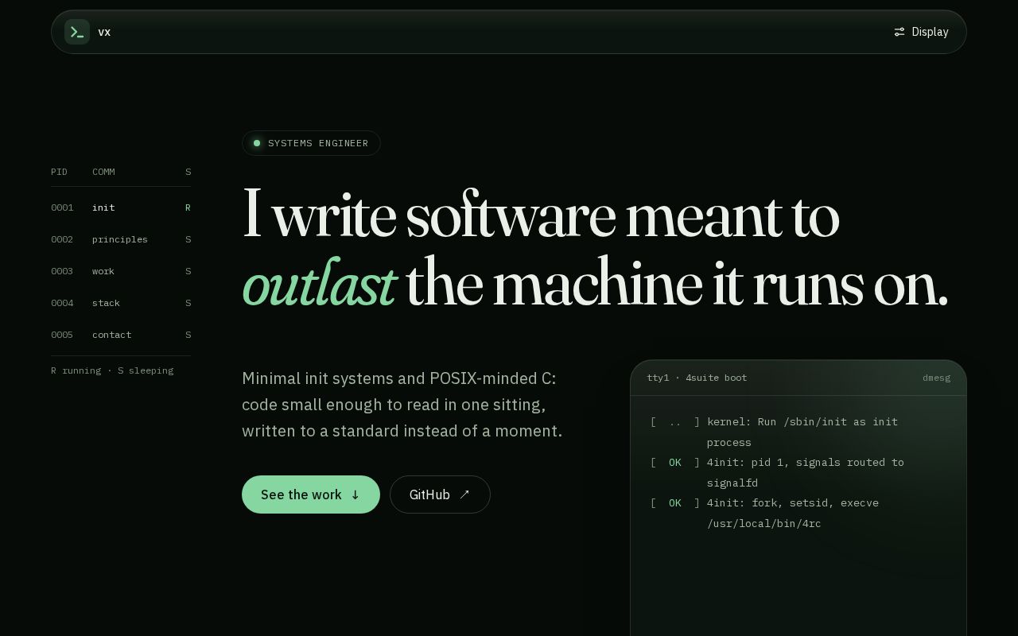Click the COMM column header
Screen dimensions: 1018x636
coord(103,172)
